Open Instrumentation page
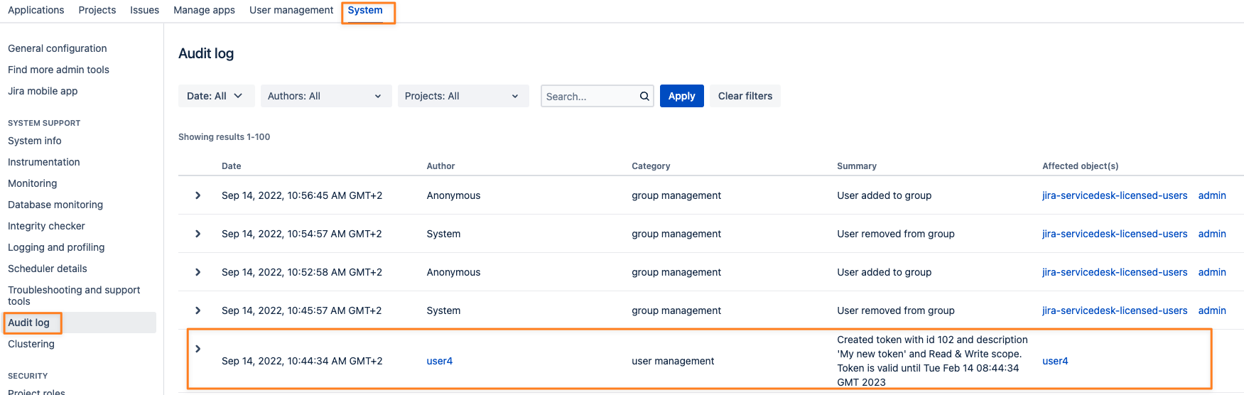Image resolution: width=1244 pixels, height=395 pixels. (x=44, y=162)
